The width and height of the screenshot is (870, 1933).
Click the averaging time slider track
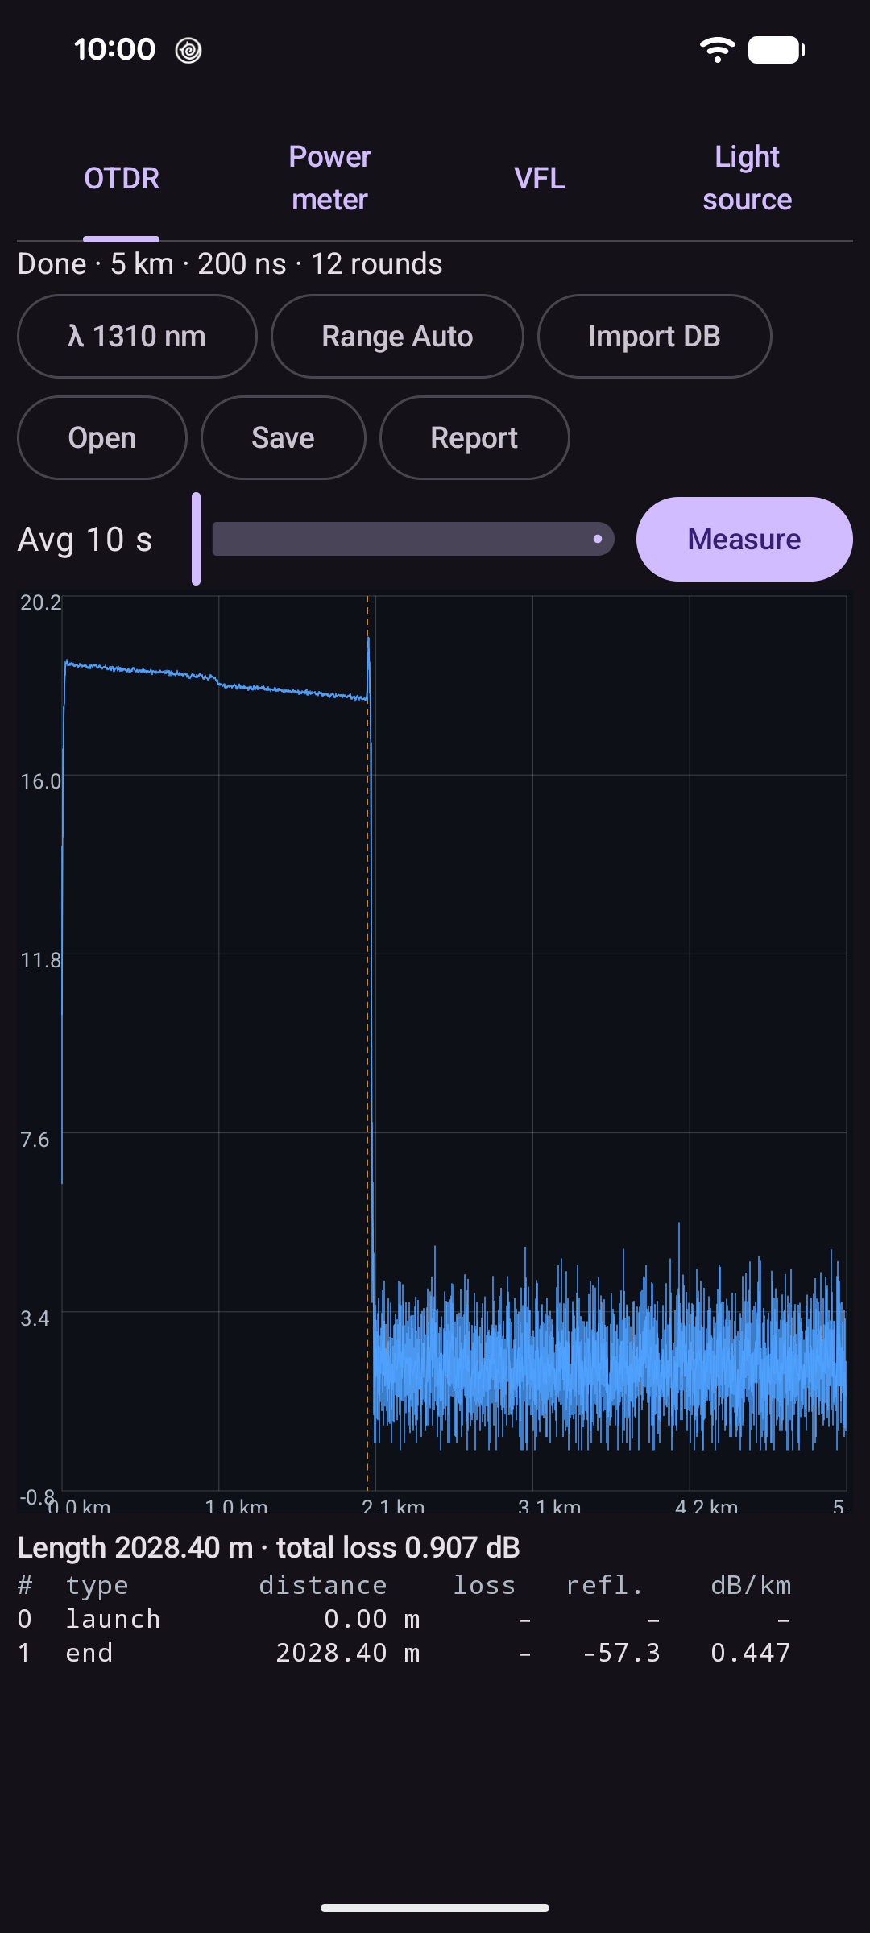(x=413, y=539)
